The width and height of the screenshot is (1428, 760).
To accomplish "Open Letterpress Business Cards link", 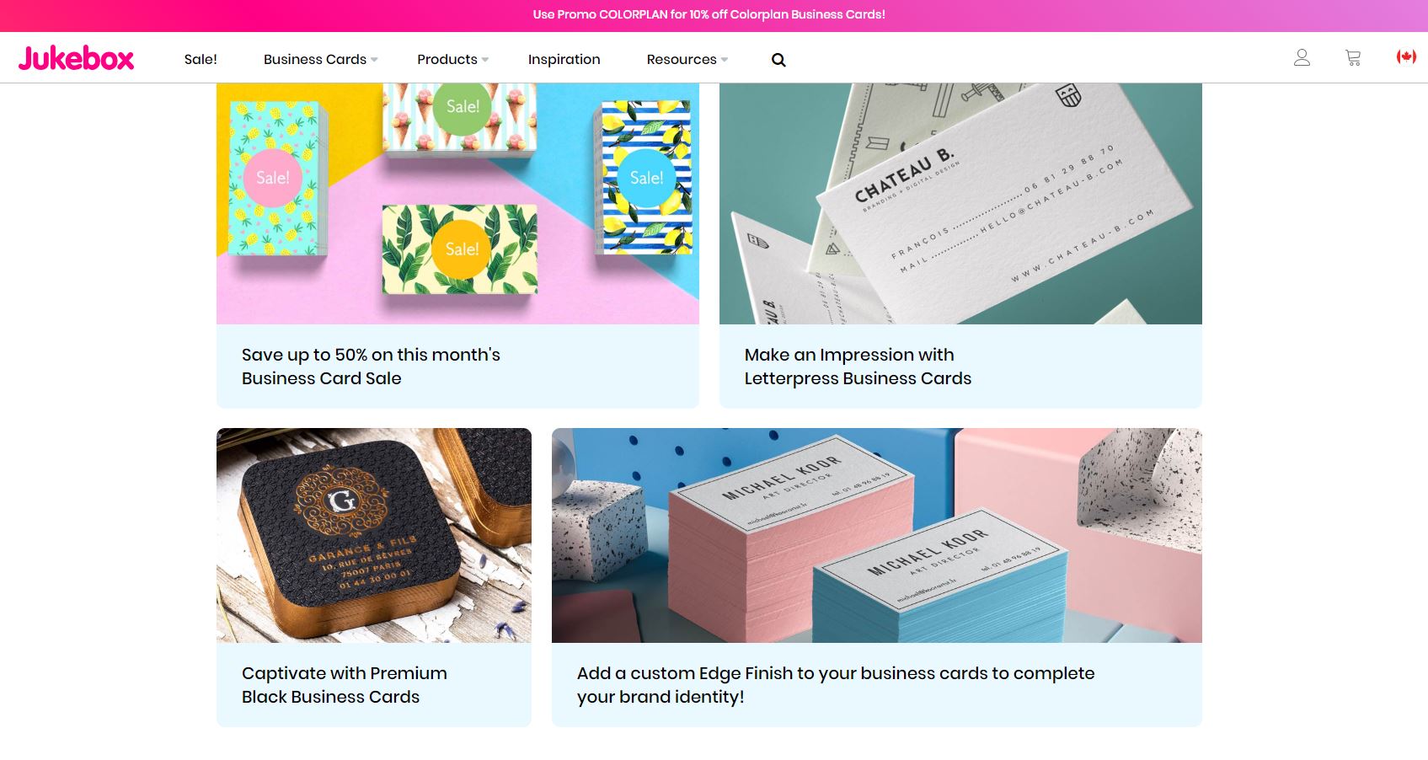I will pyautogui.click(x=858, y=367).
